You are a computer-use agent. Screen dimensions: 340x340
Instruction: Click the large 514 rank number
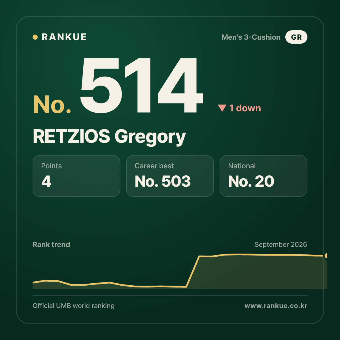(142, 85)
